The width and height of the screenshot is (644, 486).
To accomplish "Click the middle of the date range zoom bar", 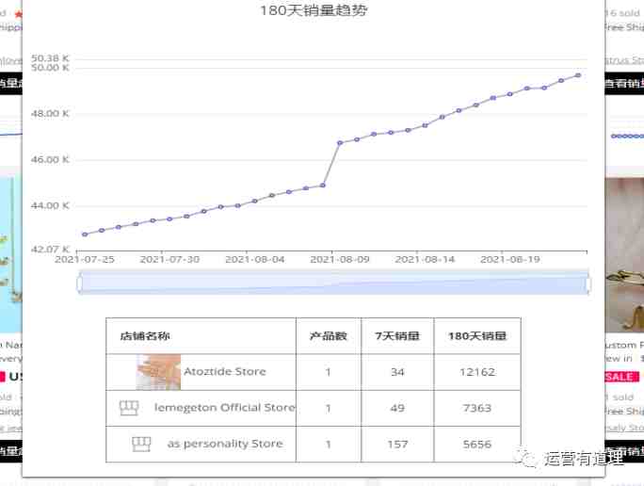I will pyautogui.click(x=333, y=283).
